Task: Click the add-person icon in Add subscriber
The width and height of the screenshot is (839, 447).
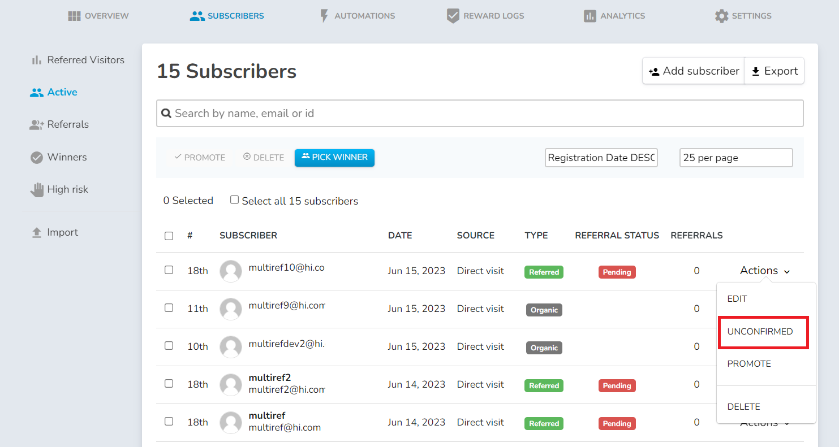Action: [654, 72]
